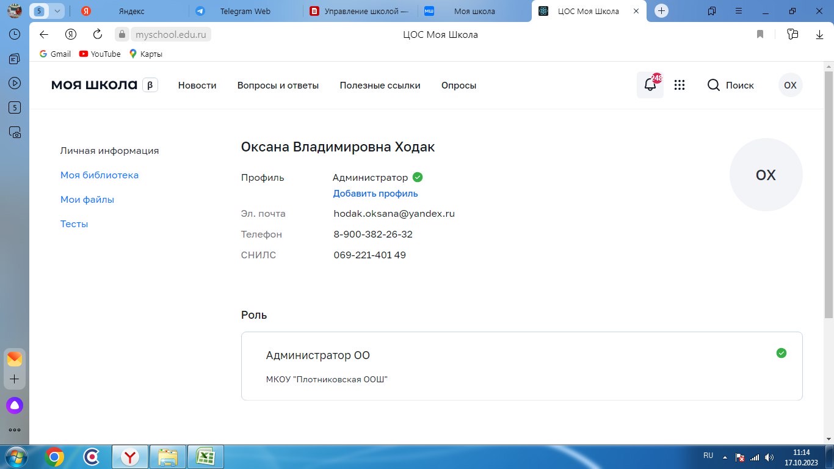Screen dimensions: 834x469
Task: Open Полезные ссылки menu item
Action: point(380,85)
